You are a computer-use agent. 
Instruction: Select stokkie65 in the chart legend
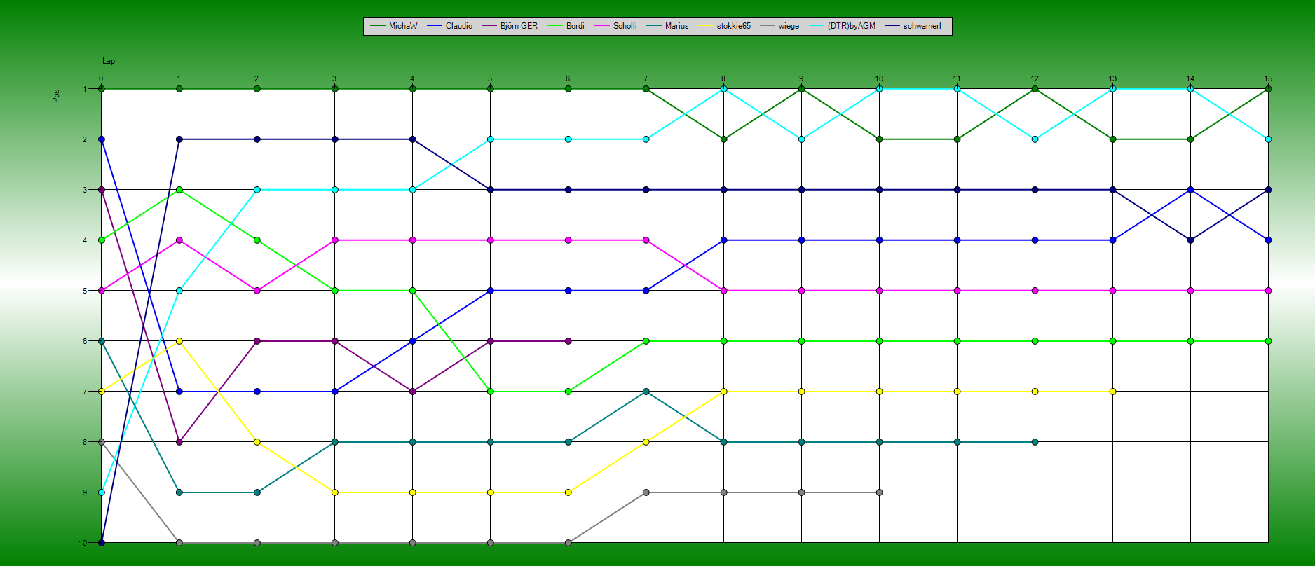coord(733,26)
